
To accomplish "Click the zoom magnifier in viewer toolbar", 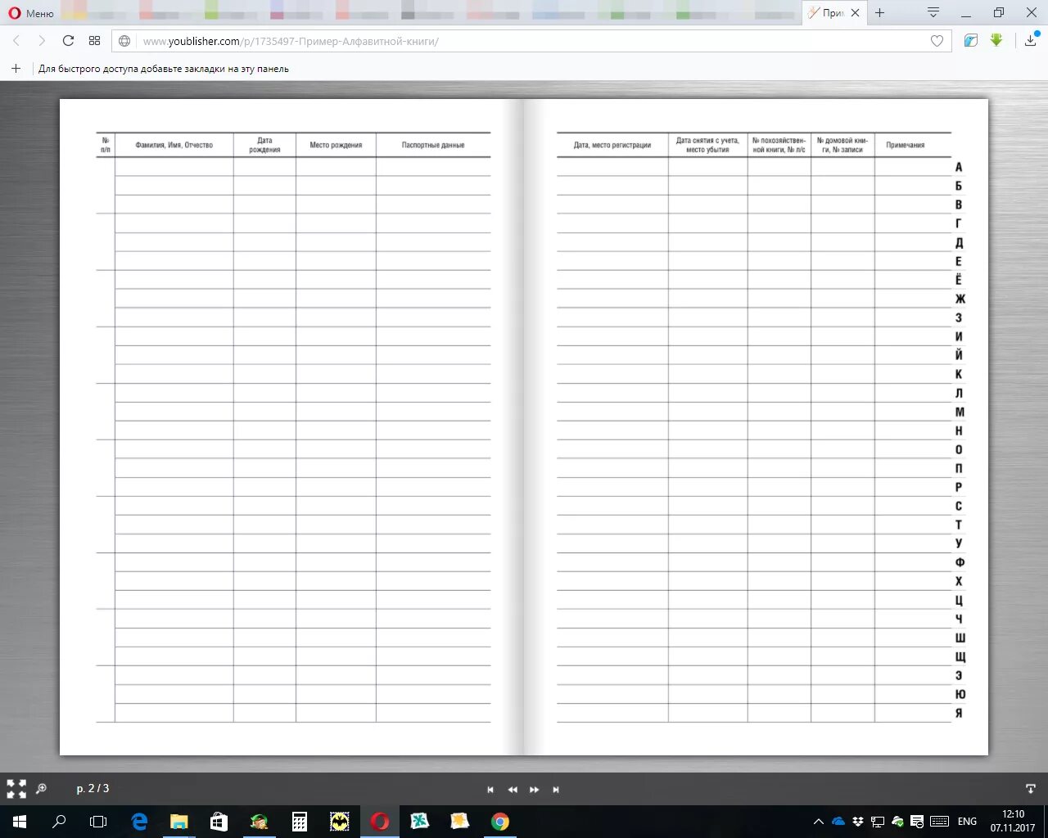I will tap(42, 789).
